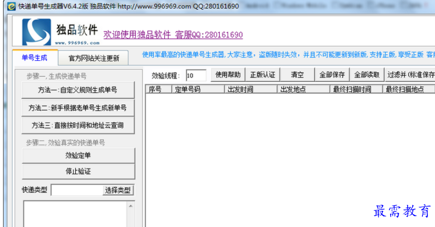Switch to the 官方网站关注更新 tab
Screen dimensions: 435x227
coord(94,58)
